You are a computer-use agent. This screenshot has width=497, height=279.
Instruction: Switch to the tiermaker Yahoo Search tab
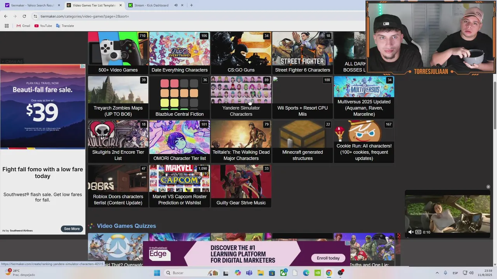click(x=33, y=5)
